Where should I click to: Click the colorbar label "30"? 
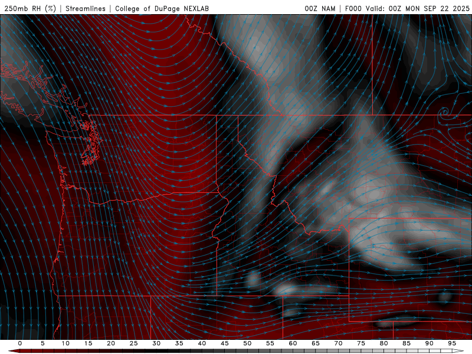[x=156, y=343]
